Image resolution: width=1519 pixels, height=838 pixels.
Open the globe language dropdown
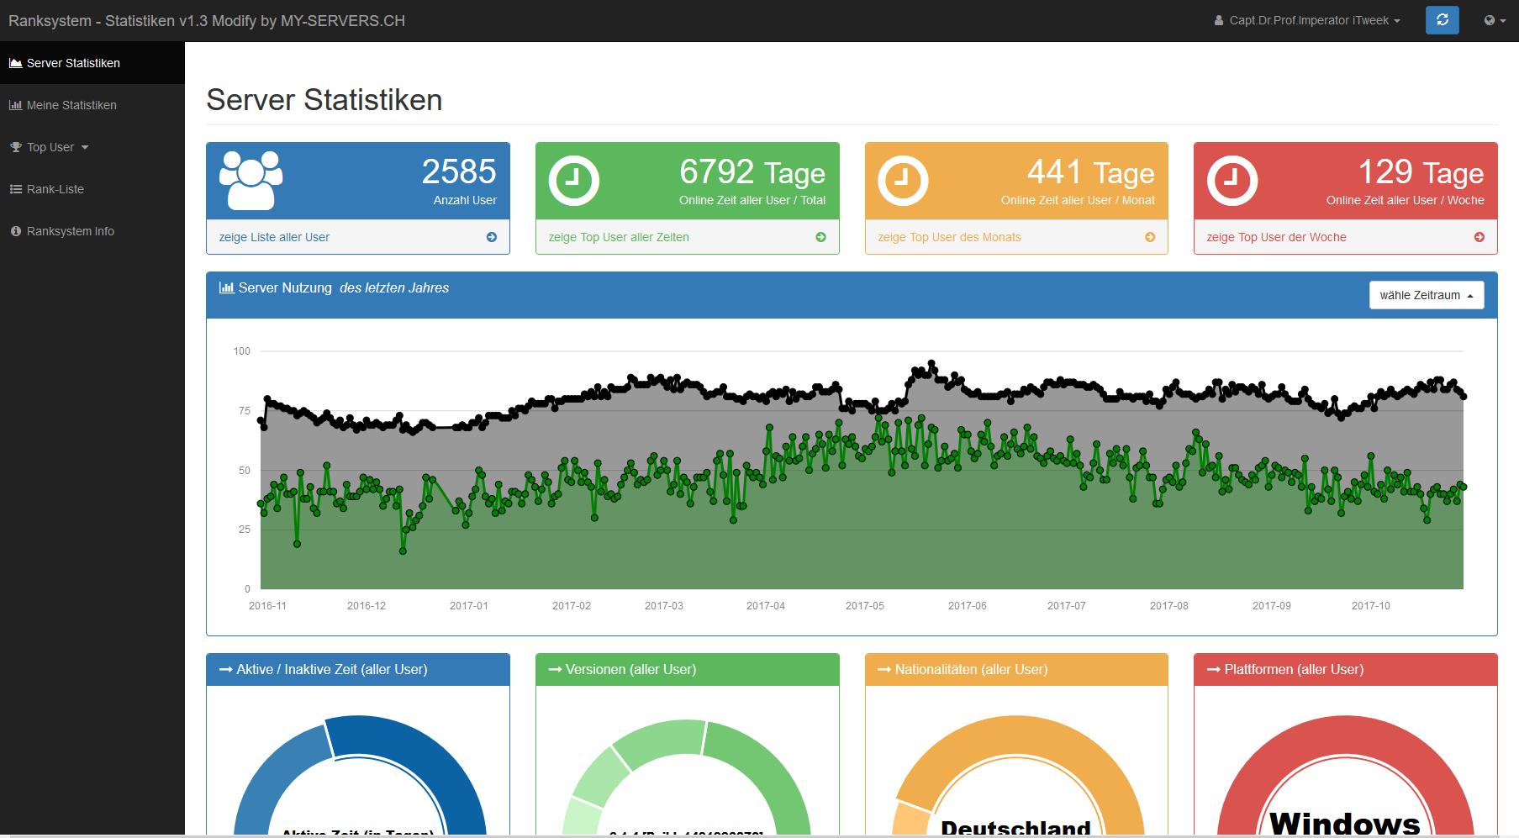pos(1494,20)
